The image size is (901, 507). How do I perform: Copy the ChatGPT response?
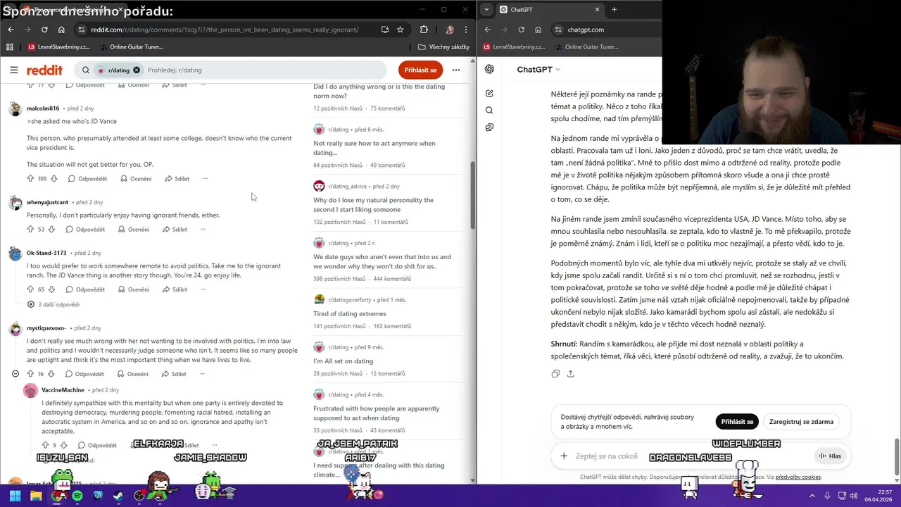[555, 374]
